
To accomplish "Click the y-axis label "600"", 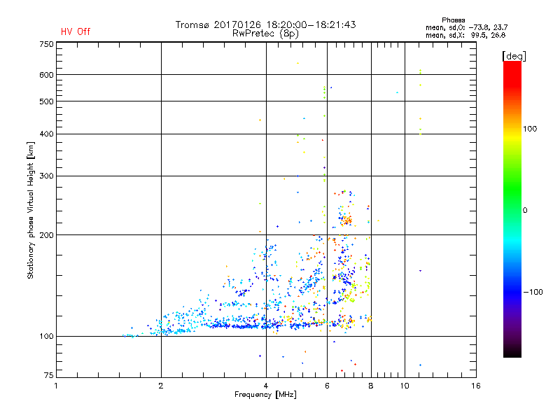I will (46, 75).
